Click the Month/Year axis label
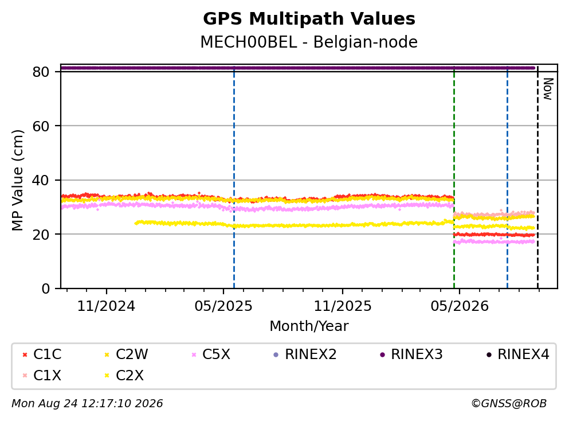 pos(309,326)
